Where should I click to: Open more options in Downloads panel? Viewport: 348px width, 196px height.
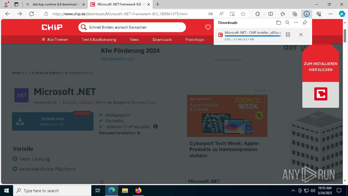coord(296,23)
